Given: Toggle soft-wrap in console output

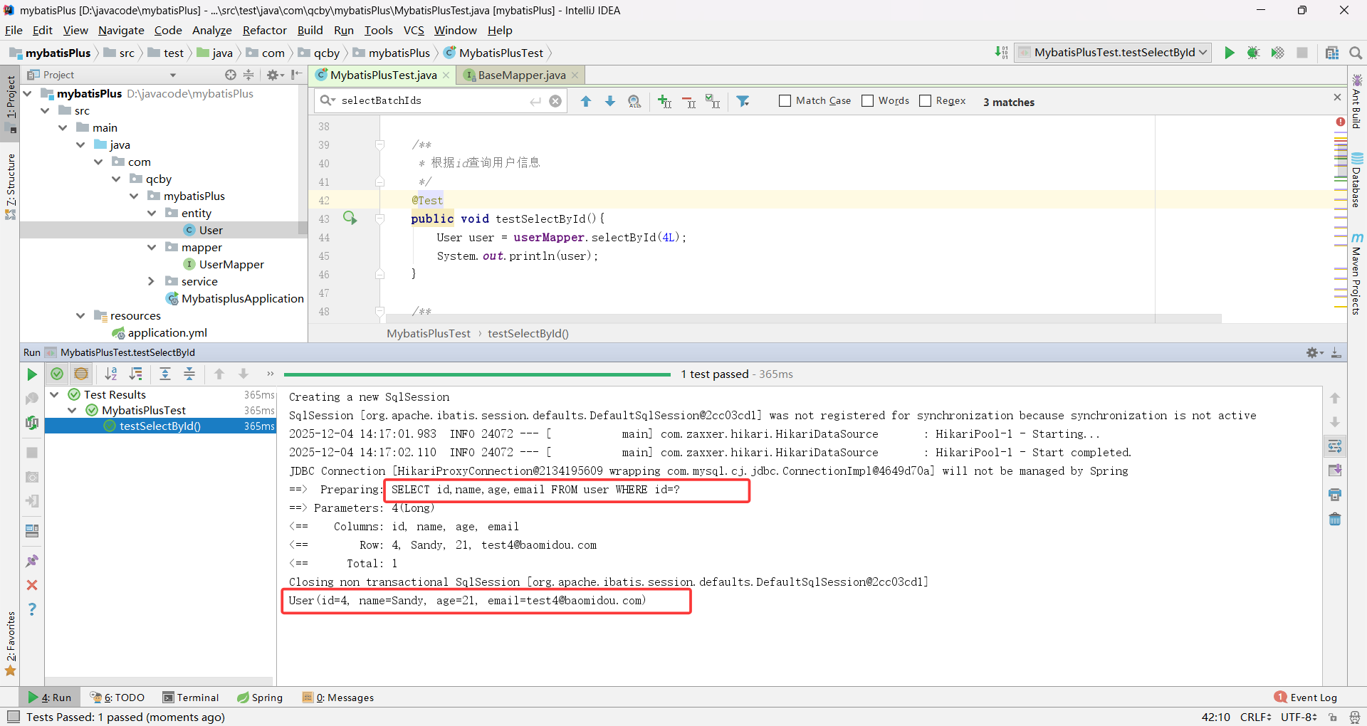Looking at the screenshot, I should (1335, 446).
